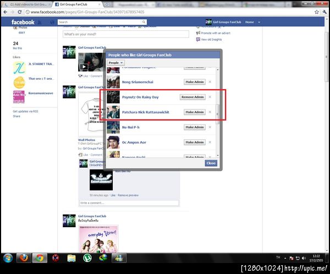The height and width of the screenshot is (274, 330).
Task: Click View old Insights link
Action: pos(211,40)
